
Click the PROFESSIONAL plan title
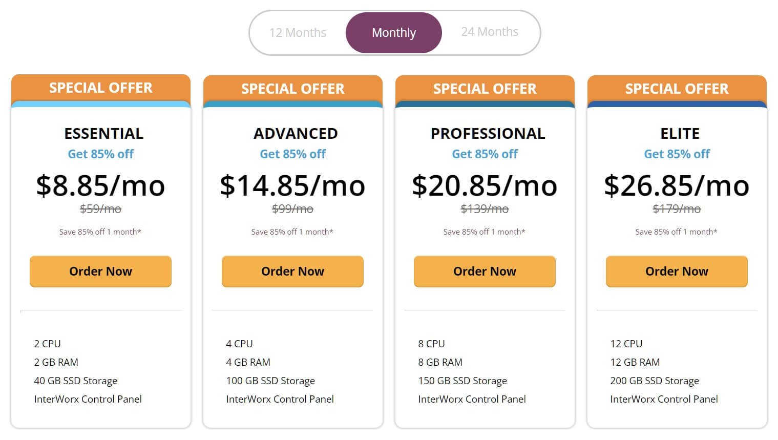pyautogui.click(x=488, y=134)
